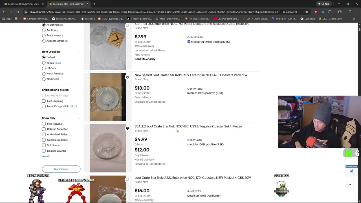The image size is (361, 203).
Task: Check the Sold Items filter
Action: [x=44, y=145]
